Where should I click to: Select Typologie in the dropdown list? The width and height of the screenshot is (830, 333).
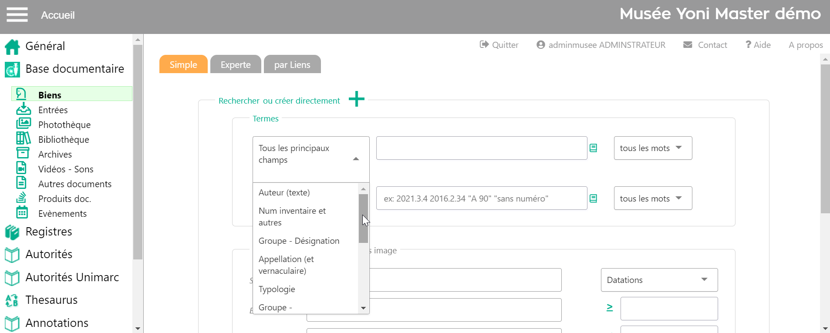[277, 289]
